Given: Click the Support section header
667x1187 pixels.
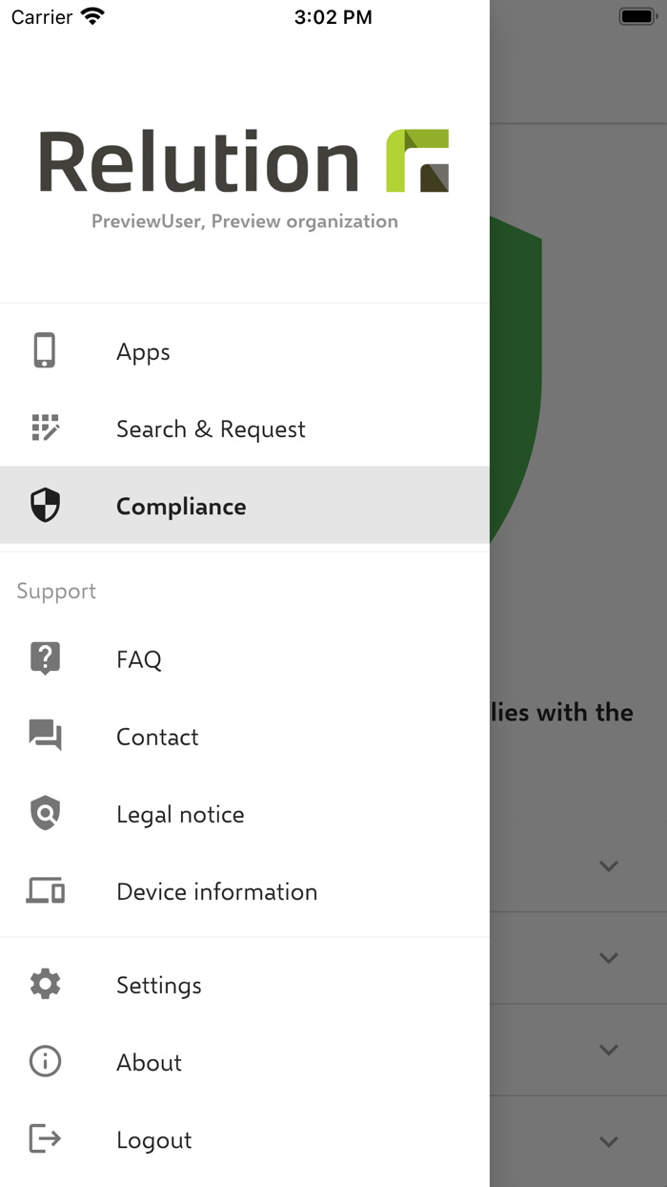Looking at the screenshot, I should coord(56,591).
